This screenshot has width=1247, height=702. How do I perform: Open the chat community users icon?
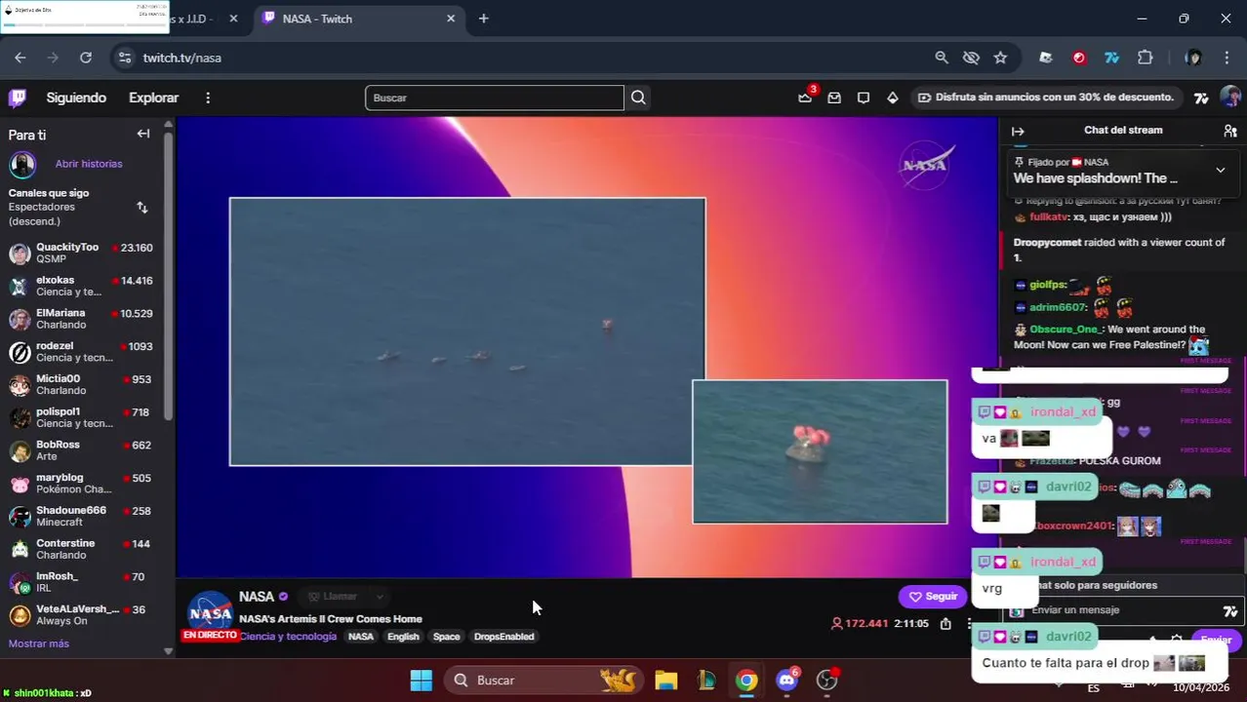pos(1230,131)
